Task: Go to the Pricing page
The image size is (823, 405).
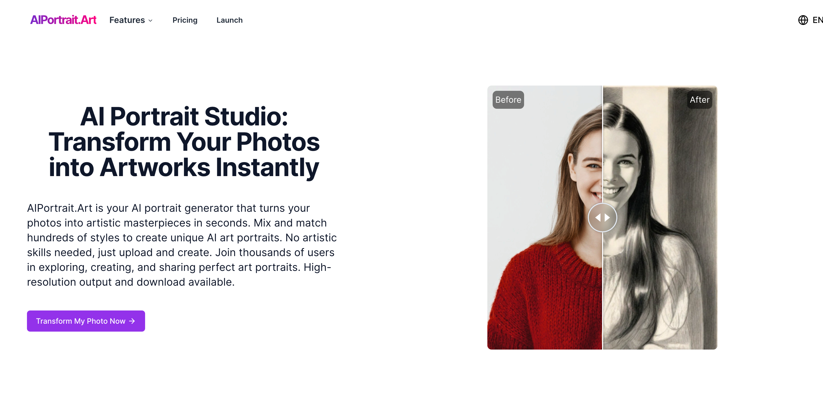Action: click(x=185, y=20)
